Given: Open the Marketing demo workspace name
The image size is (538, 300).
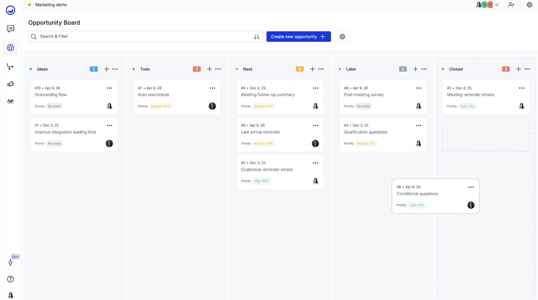Looking at the screenshot, I should click(x=51, y=5).
